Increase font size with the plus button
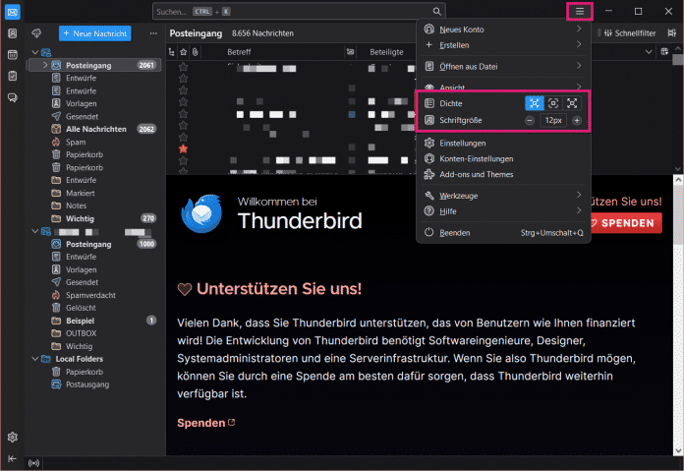 pos(576,120)
